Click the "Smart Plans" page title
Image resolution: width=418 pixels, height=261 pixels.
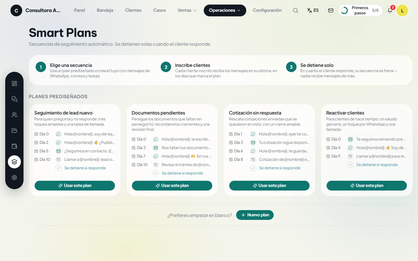tap(63, 33)
